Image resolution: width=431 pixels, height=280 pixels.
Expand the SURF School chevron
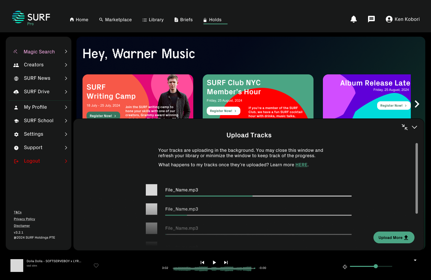point(66,121)
